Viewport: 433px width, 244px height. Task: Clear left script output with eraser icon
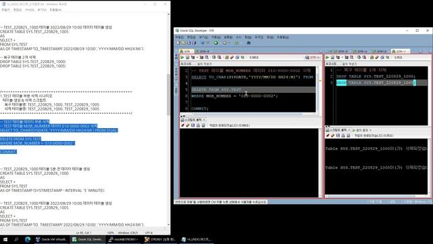click(187, 125)
